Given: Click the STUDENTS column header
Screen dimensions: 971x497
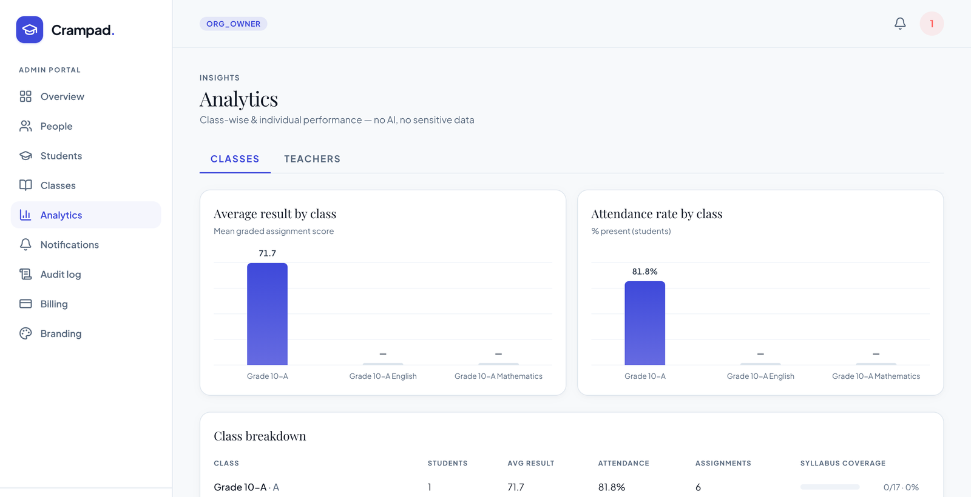Looking at the screenshot, I should 448,464.
